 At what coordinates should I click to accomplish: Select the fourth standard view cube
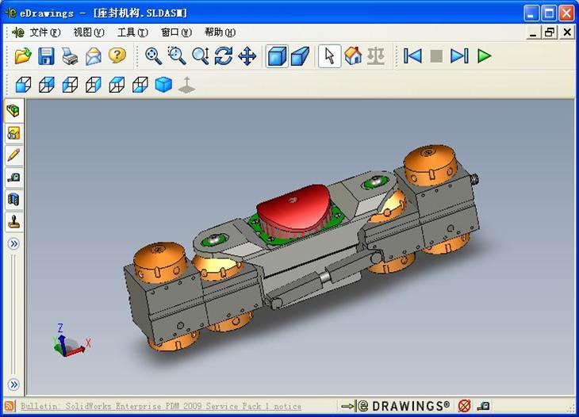(93, 85)
